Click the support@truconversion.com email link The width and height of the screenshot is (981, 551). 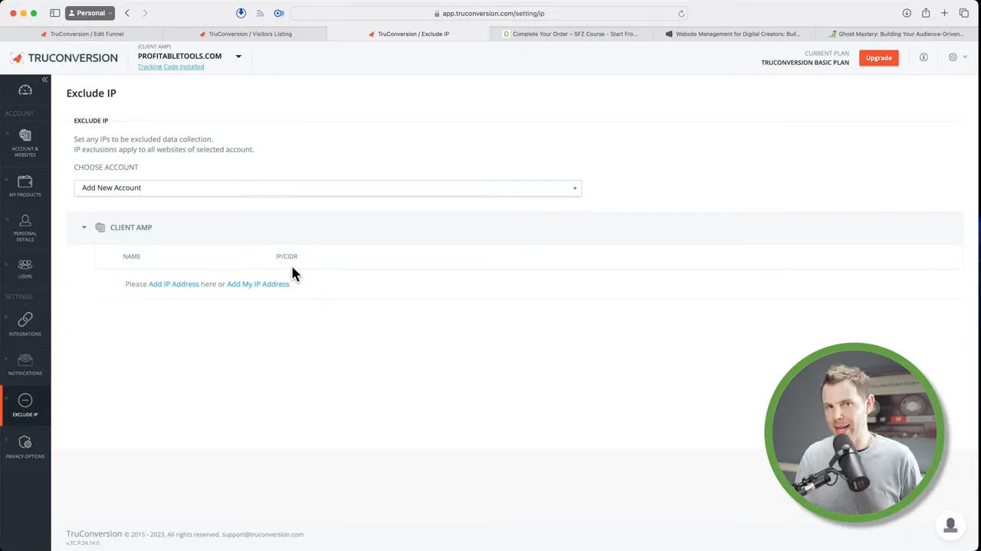point(263,535)
